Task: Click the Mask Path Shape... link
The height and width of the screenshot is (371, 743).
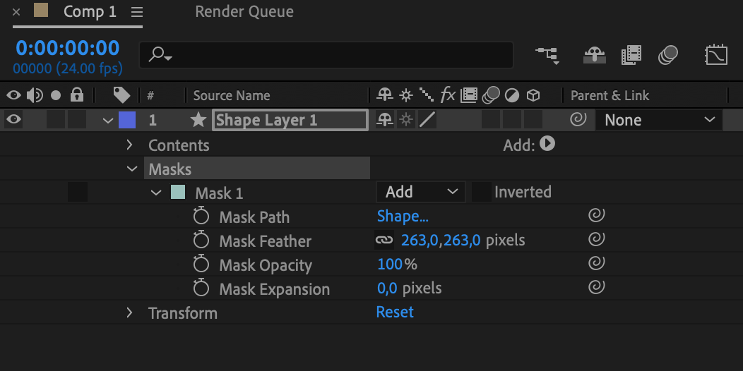Action: (x=403, y=217)
